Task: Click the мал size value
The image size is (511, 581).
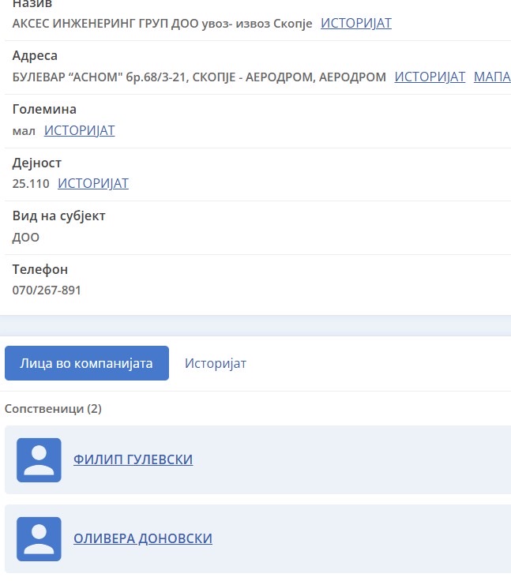Action: 24,130
